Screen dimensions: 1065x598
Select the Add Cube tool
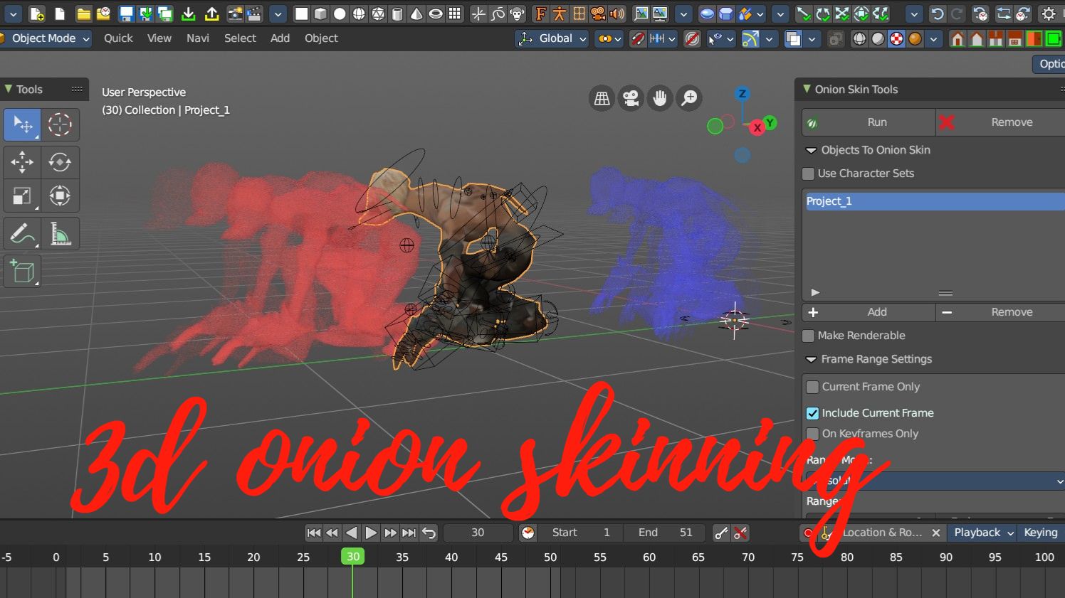(x=22, y=272)
